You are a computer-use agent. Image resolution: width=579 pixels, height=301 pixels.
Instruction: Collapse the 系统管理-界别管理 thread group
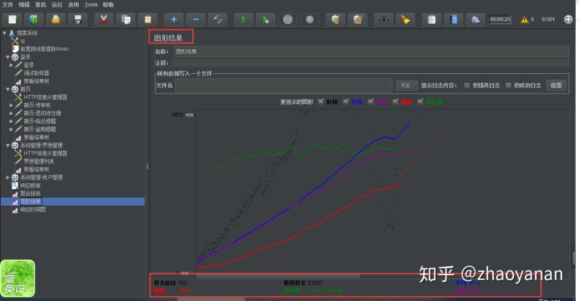(x=8, y=146)
